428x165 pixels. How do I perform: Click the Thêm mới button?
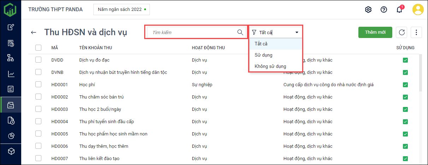[375, 32]
